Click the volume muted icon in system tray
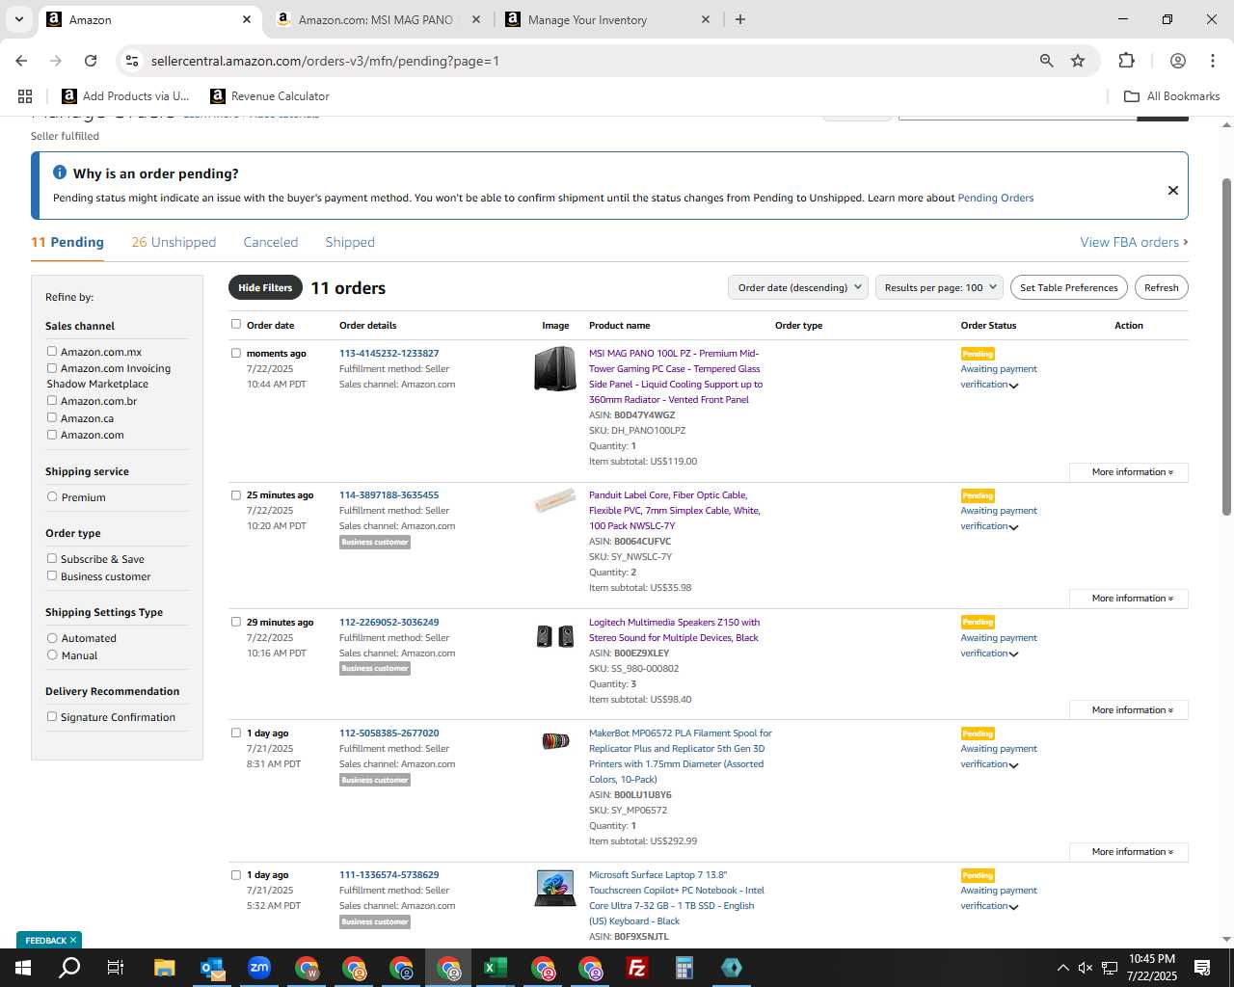Image resolution: width=1234 pixels, height=987 pixels. click(1086, 968)
